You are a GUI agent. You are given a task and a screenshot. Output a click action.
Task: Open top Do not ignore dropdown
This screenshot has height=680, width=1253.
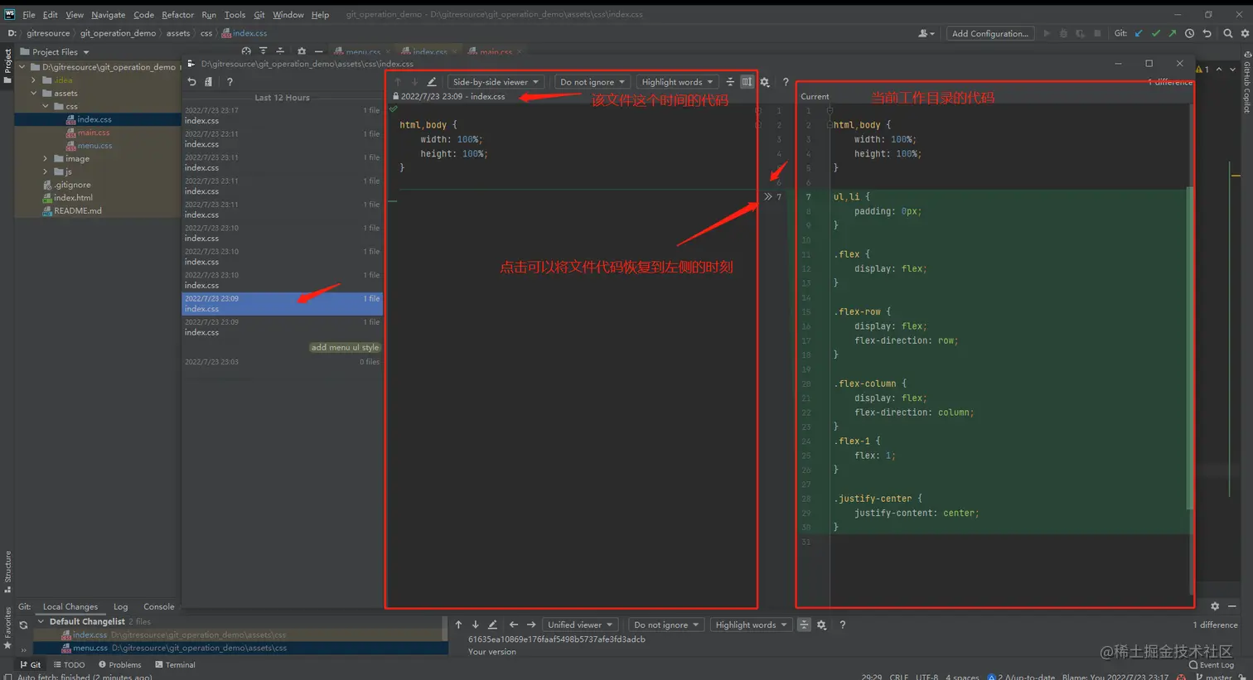point(593,82)
